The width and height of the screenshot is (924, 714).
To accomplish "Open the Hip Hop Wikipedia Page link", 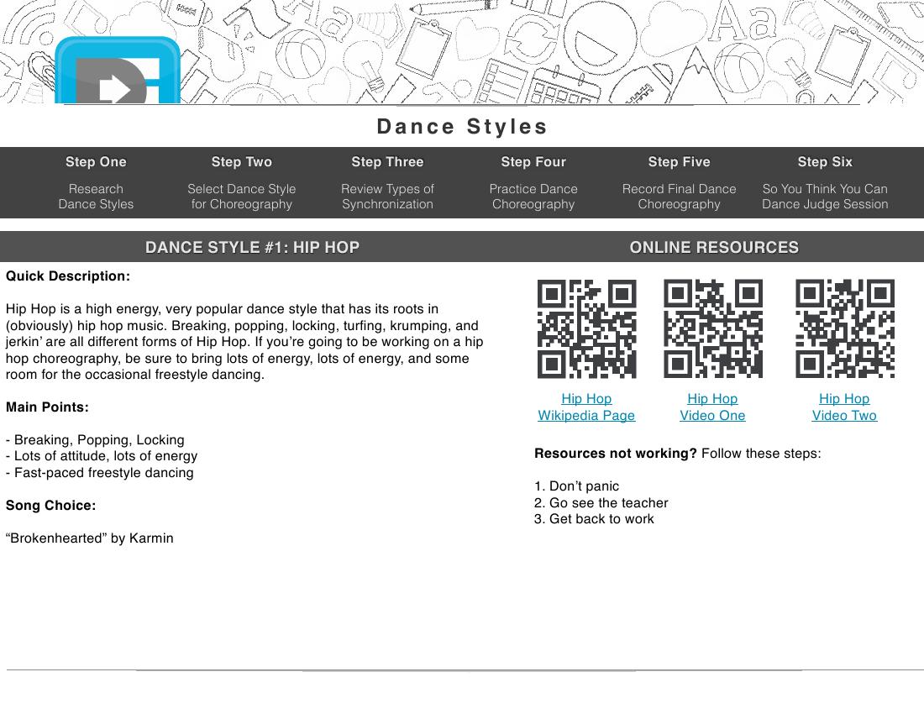I will pyautogui.click(x=586, y=407).
